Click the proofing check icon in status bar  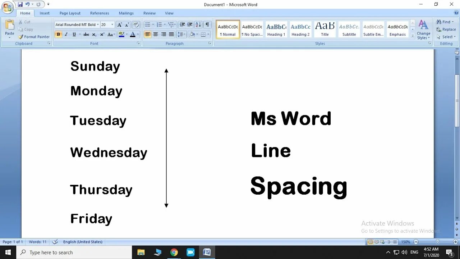pyautogui.click(x=55, y=242)
